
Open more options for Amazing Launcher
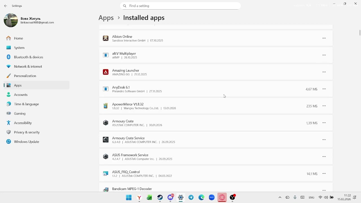pos(324,72)
